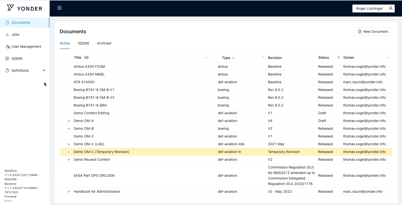The height and width of the screenshot is (205, 402).
Task: Expand the Demo Reused Content row
Action: (69, 160)
